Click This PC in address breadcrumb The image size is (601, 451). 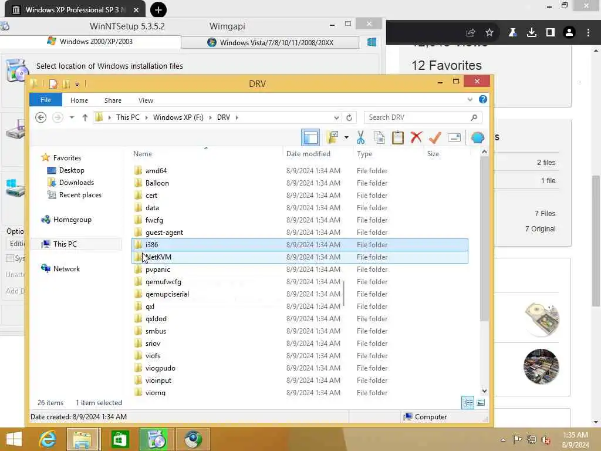point(127,117)
